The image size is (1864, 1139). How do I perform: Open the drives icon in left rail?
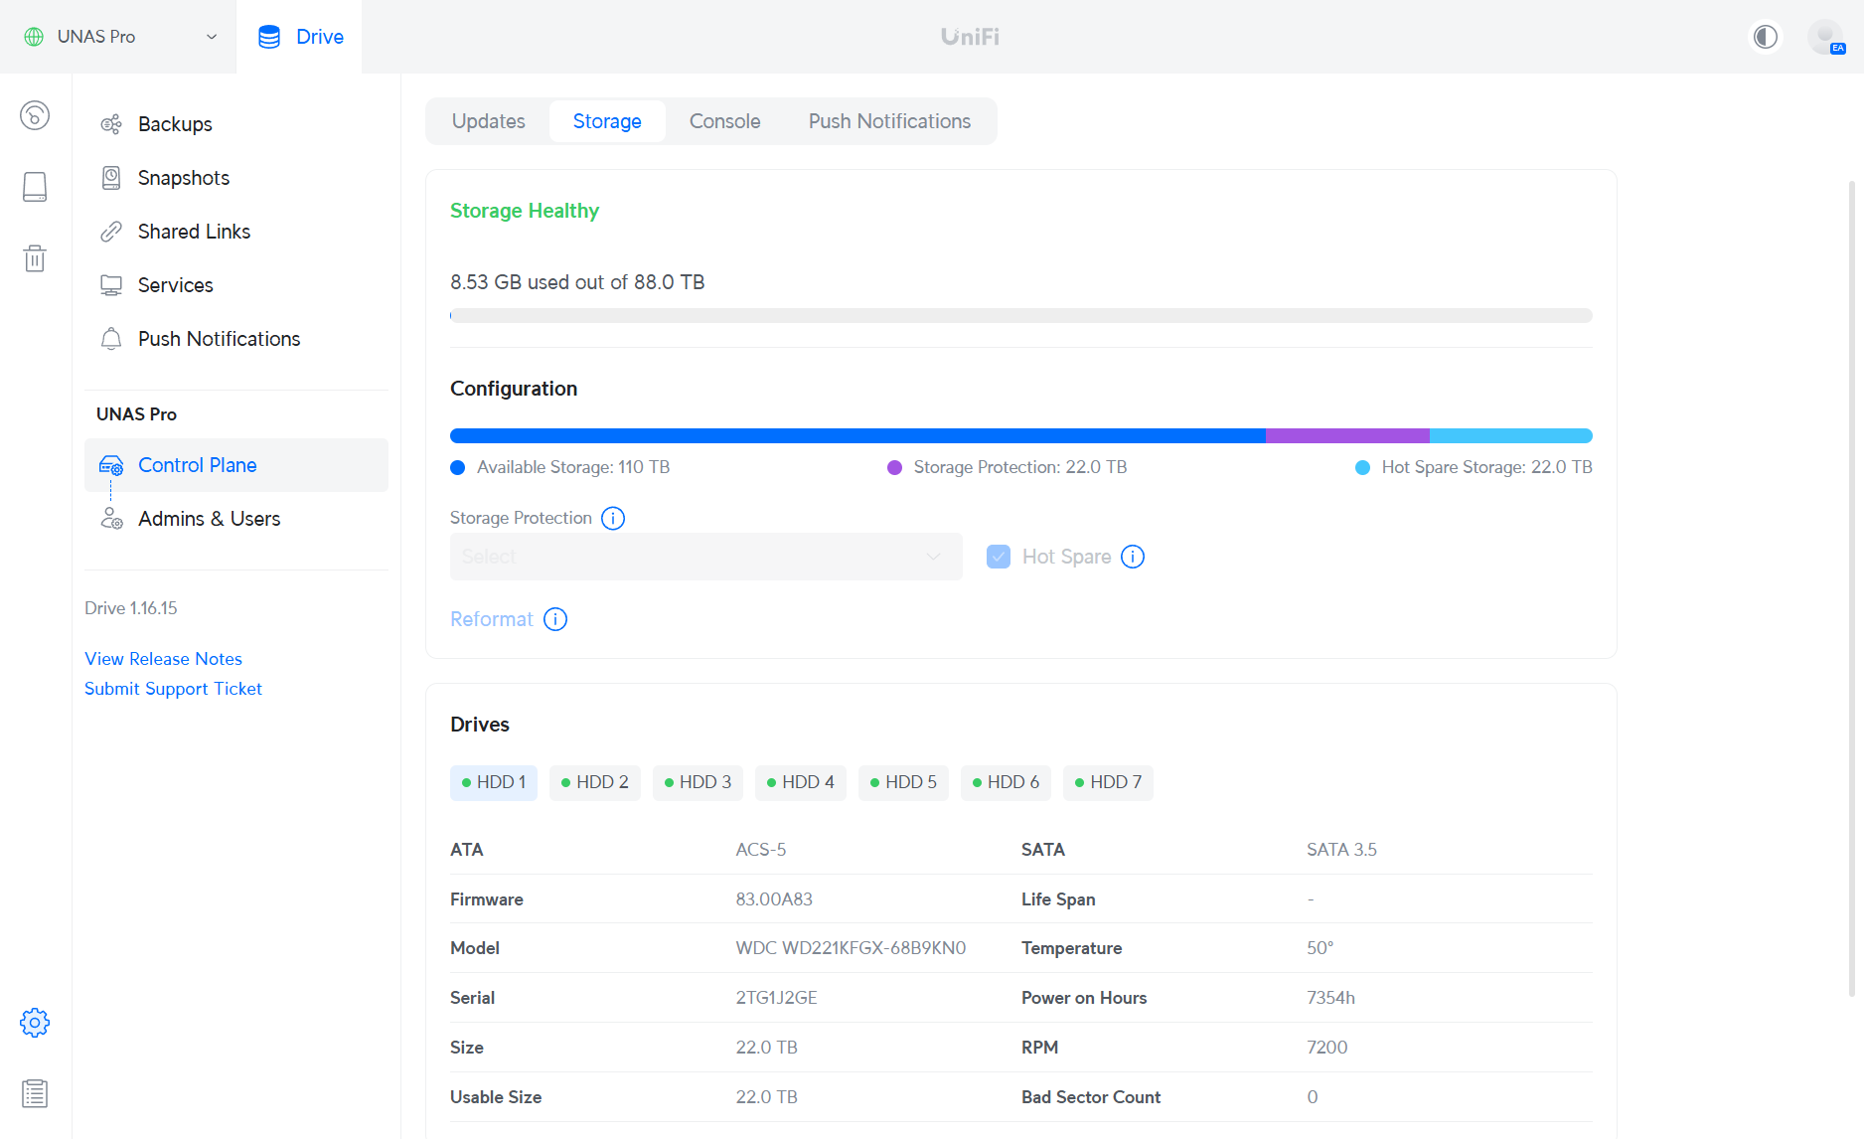pyautogui.click(x=35, y=187)
